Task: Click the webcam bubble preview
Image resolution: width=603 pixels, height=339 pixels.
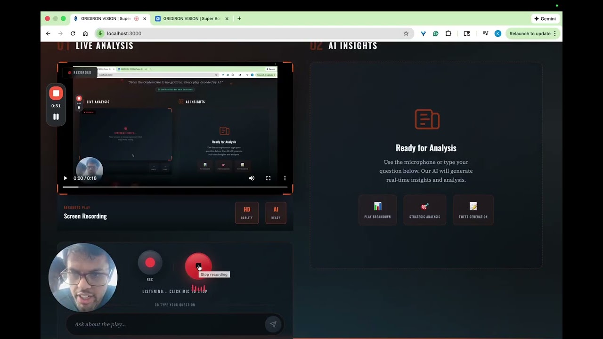Action: click(x=83, y=277)
